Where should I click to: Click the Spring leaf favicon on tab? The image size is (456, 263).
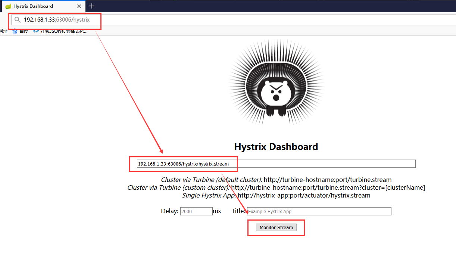point(8,6)
